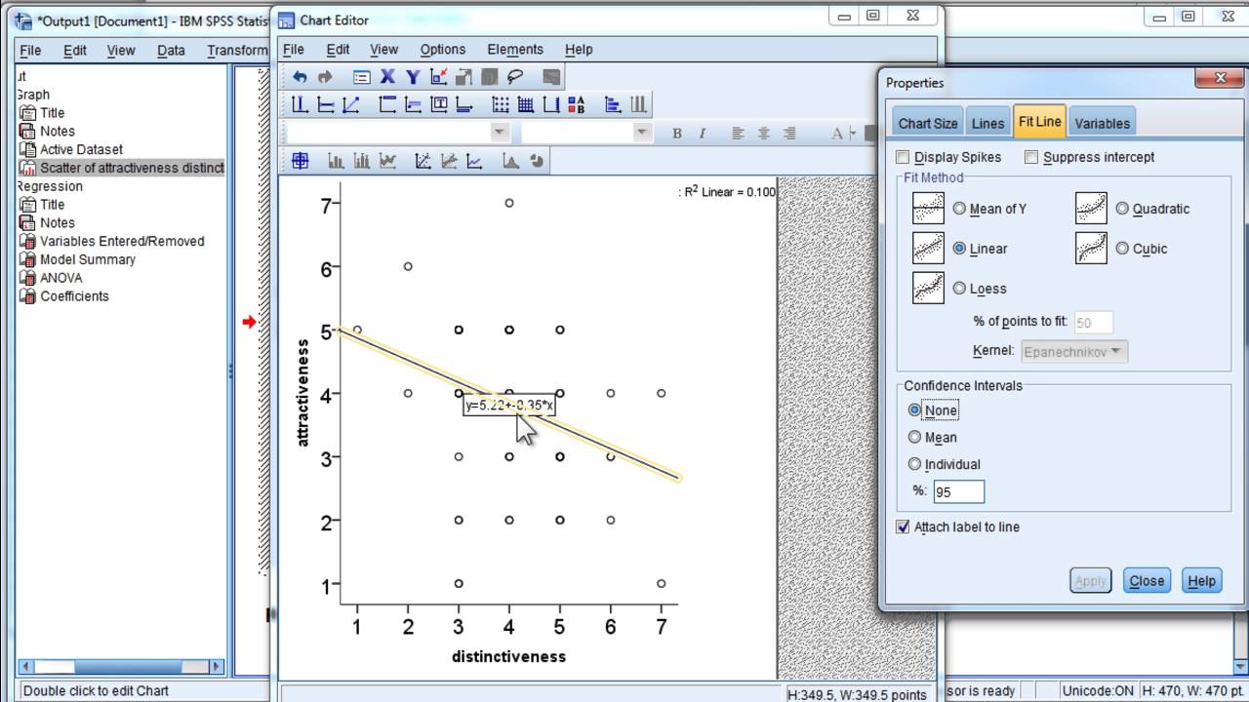Click the data label mode crosshair icon
Screen dimensions: 1249x702
pos(301,160)
